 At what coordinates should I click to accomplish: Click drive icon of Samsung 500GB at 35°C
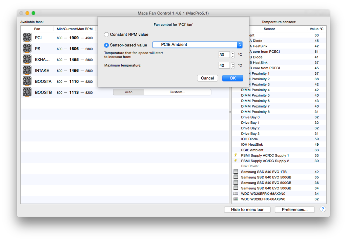click(x=236, y=177)
